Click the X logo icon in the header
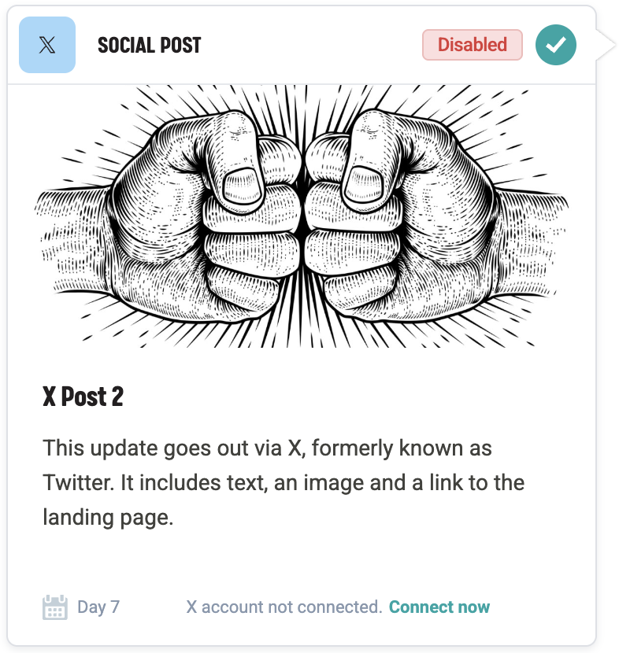Image resolution: width=619 pixels, height=653 pixels. click(47, 45)
